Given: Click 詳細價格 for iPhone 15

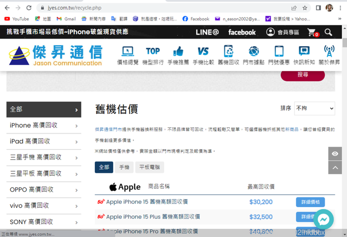Looking at the screenshot, I should (310, 202).
